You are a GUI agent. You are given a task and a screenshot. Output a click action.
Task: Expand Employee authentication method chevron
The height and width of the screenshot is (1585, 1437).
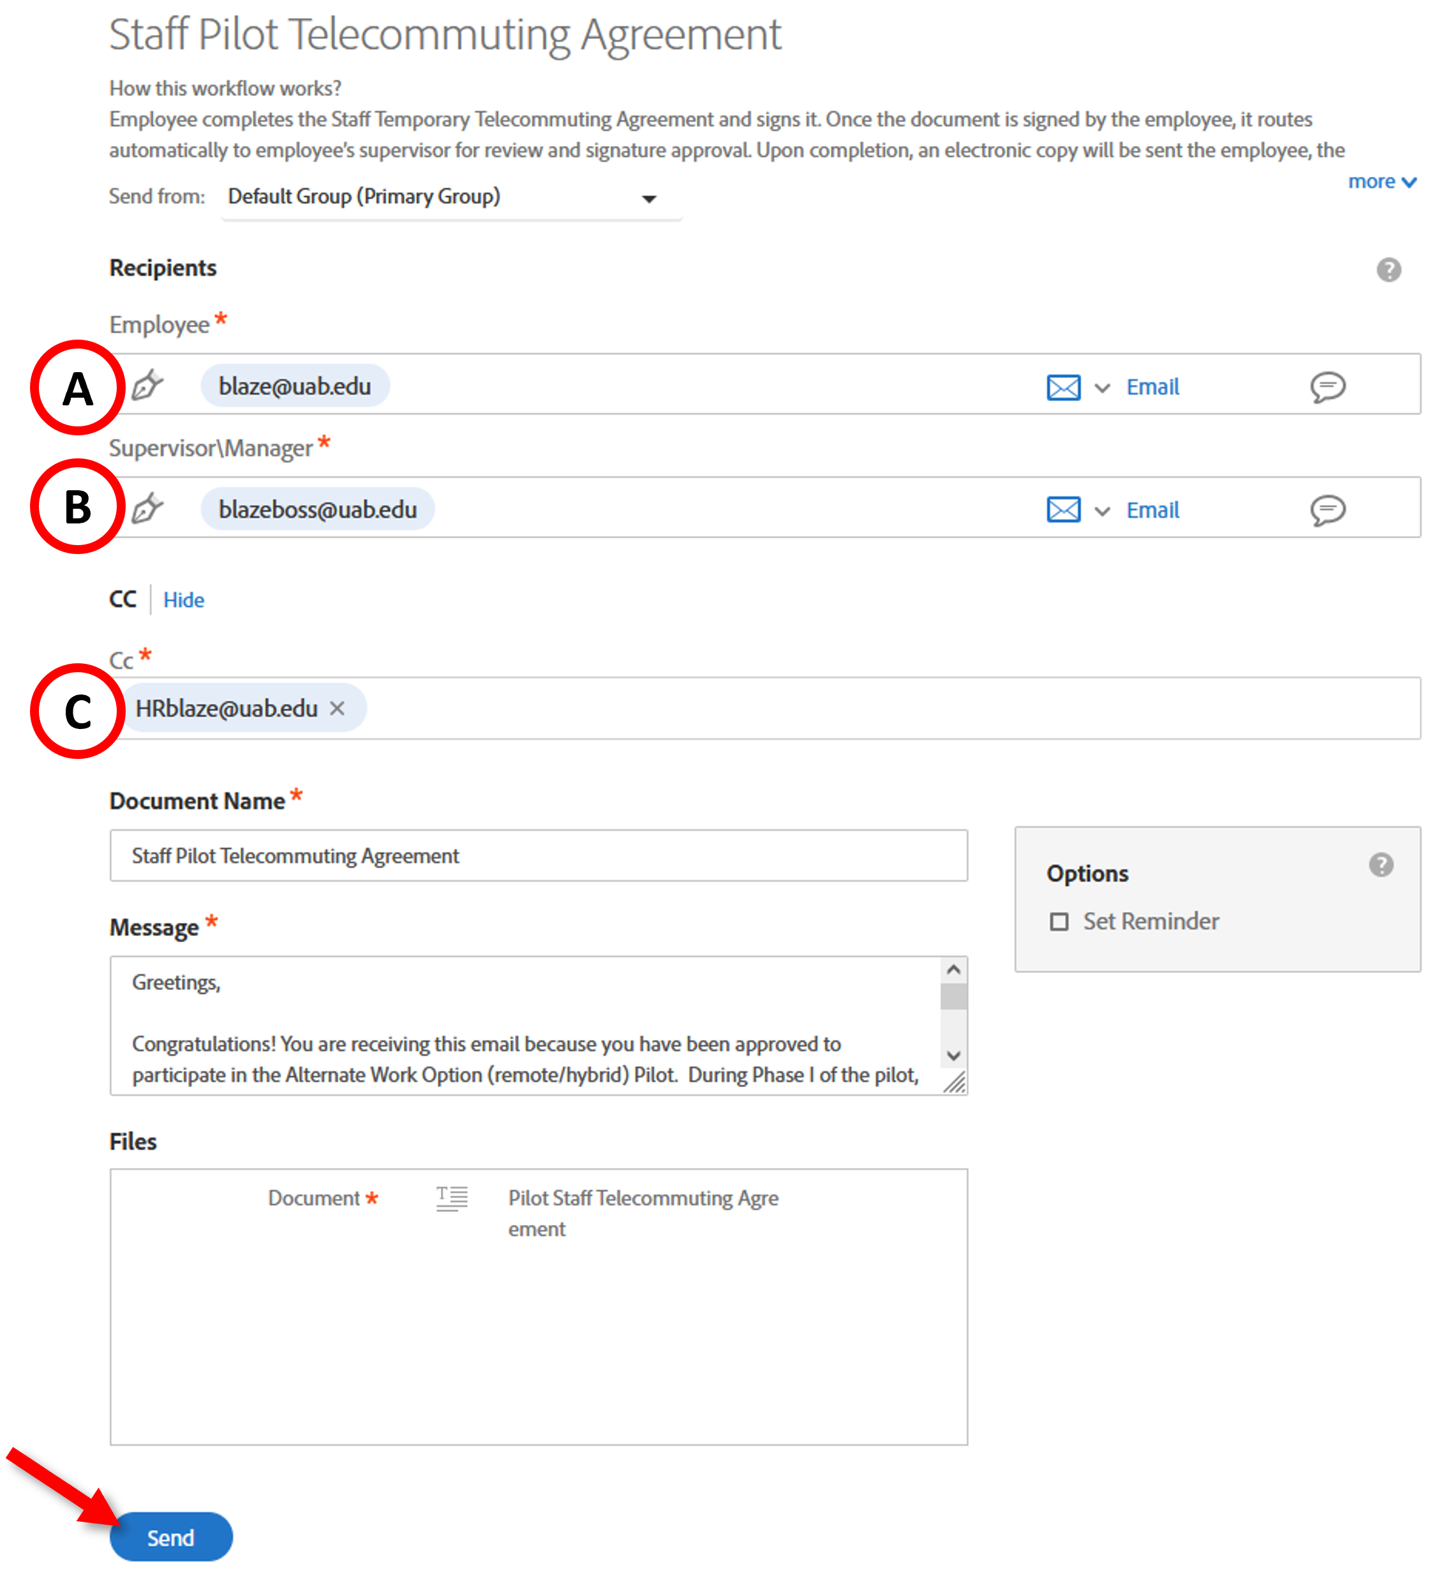tap(1102, 388)
